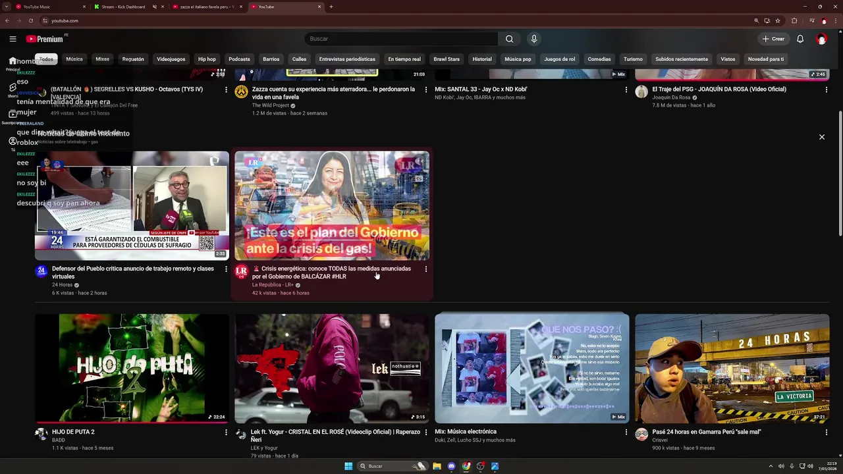Open options for Mix: Música electrónica
Screen dimensions: 843x474
[x=626, y=432]
